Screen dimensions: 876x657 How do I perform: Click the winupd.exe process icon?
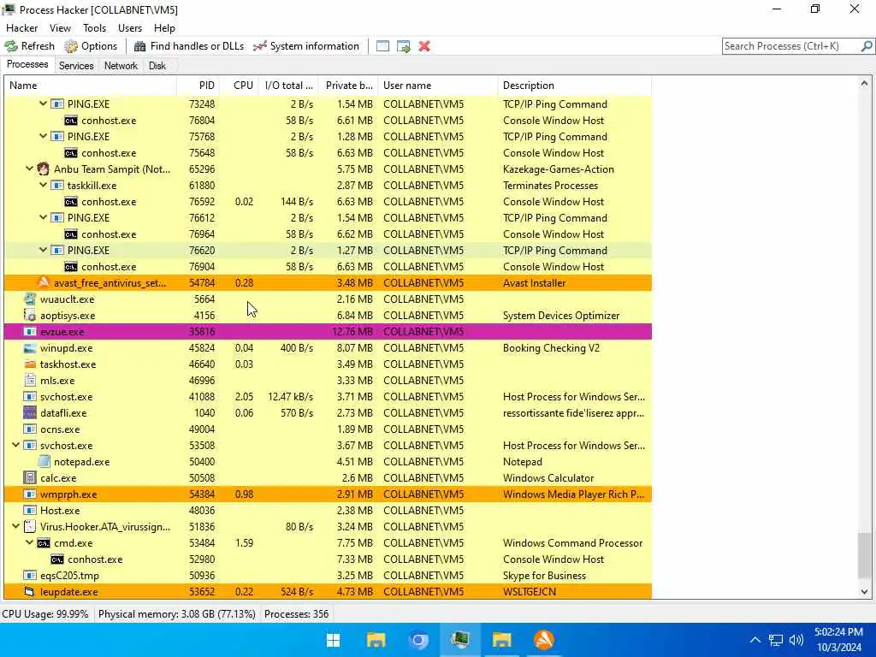tap(30, 348)
